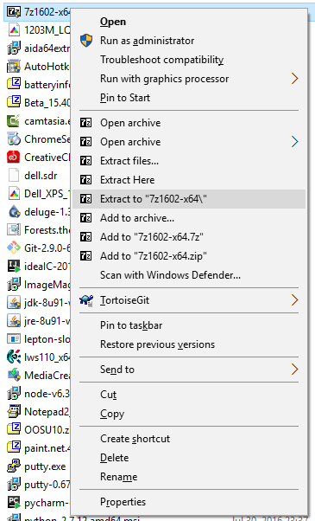
Task: Click the 7-Zip icon of Add to "7z1602-x64.zip"
Action: click(x=85, y=256)
